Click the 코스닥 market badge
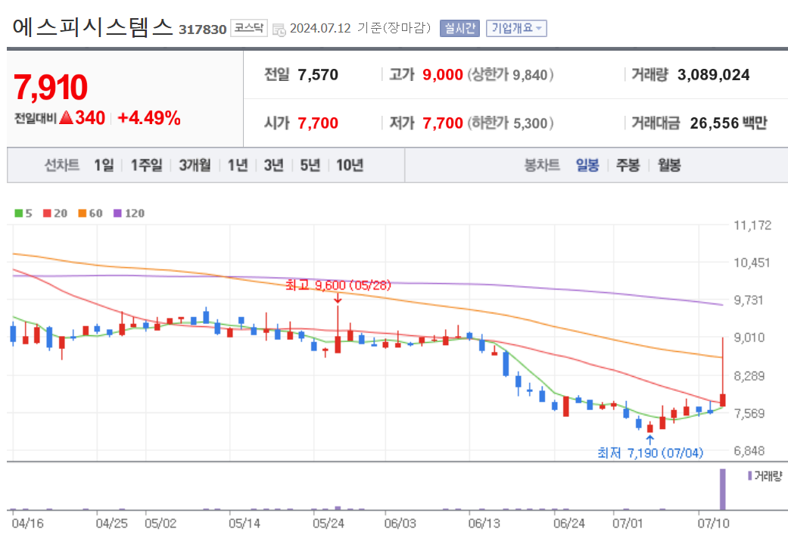This screenshot has height=538, width=788. coord(249,28)
